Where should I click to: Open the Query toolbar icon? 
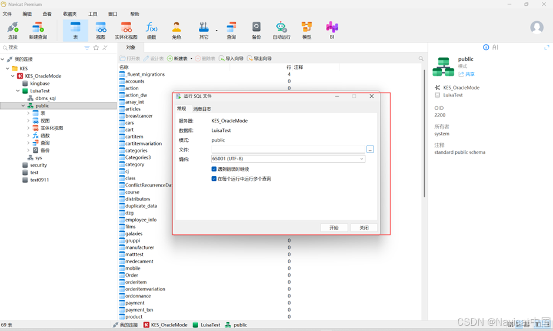point(231,31)
